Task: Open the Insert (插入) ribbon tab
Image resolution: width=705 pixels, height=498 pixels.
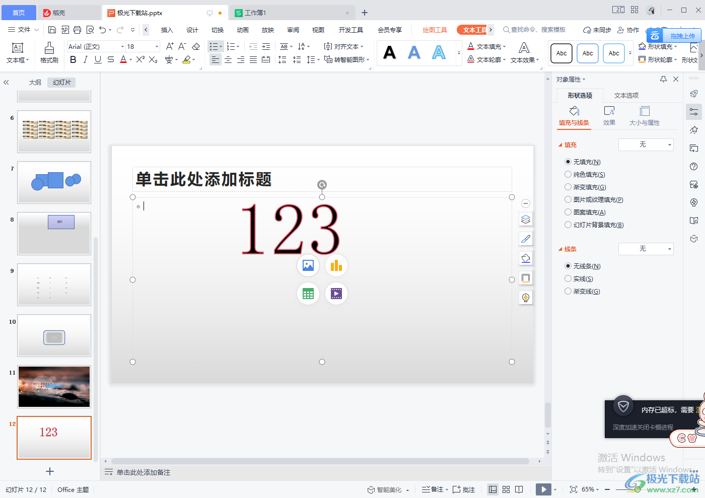Action: tap(167, 30)
